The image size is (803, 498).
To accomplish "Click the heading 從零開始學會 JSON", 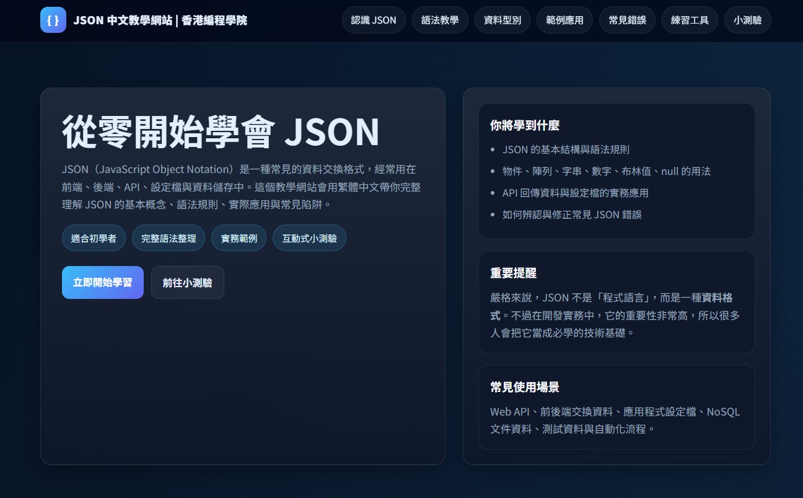I will click(221, 131).
